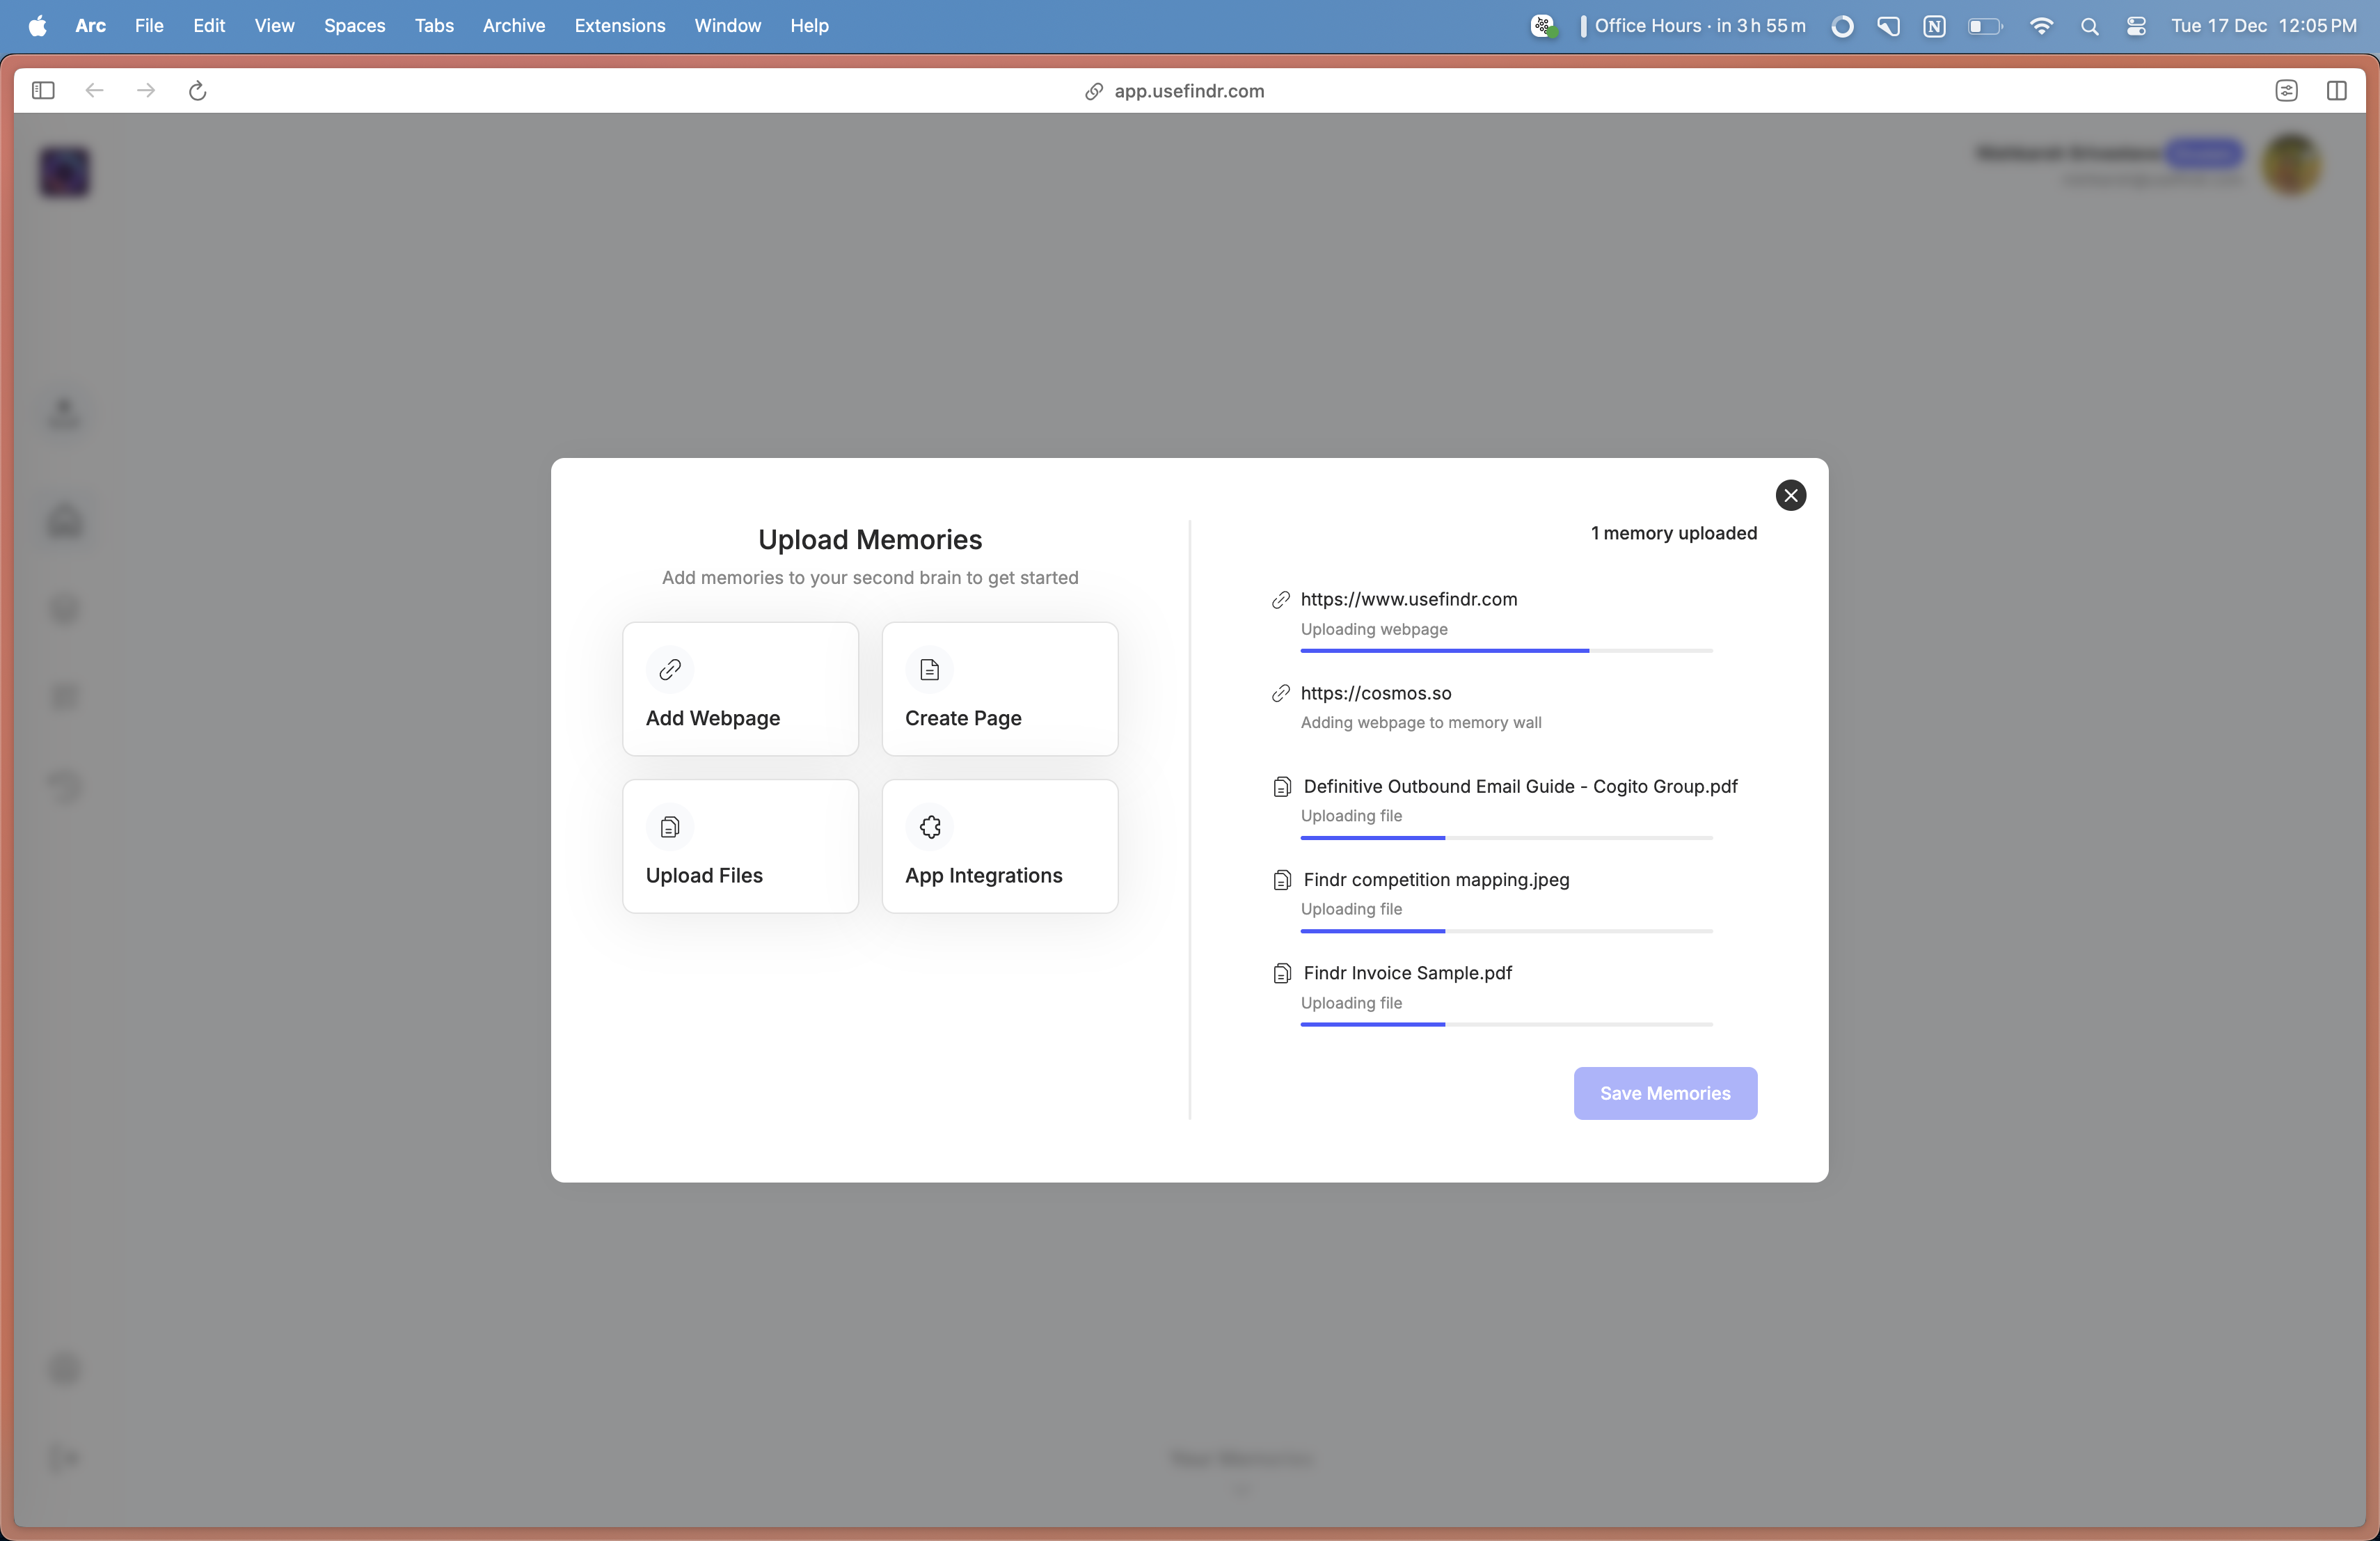This screenshot has height=1541, width=2380.
Task: Open Spotlight search icon
Action: [x=2089, y=27]
